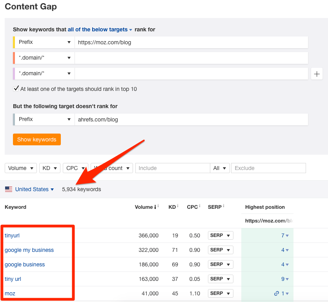Open the KD filter dropdown
The width and height of the screenshot is (328, 302).
pos(50,168)
